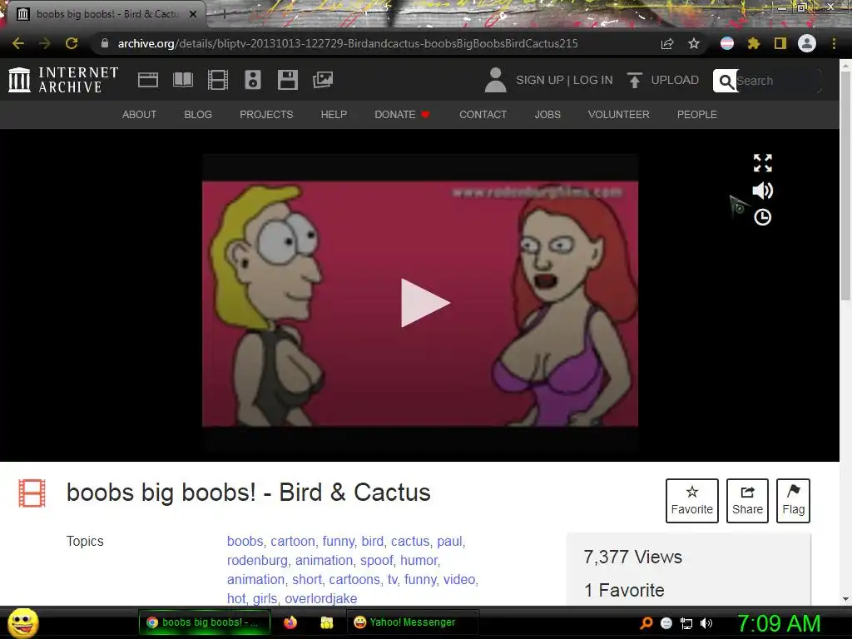The height and width of the screenshot is (639, 852).
Task: Reload the page
Action: pyautogui.click(x=72, y=43)
